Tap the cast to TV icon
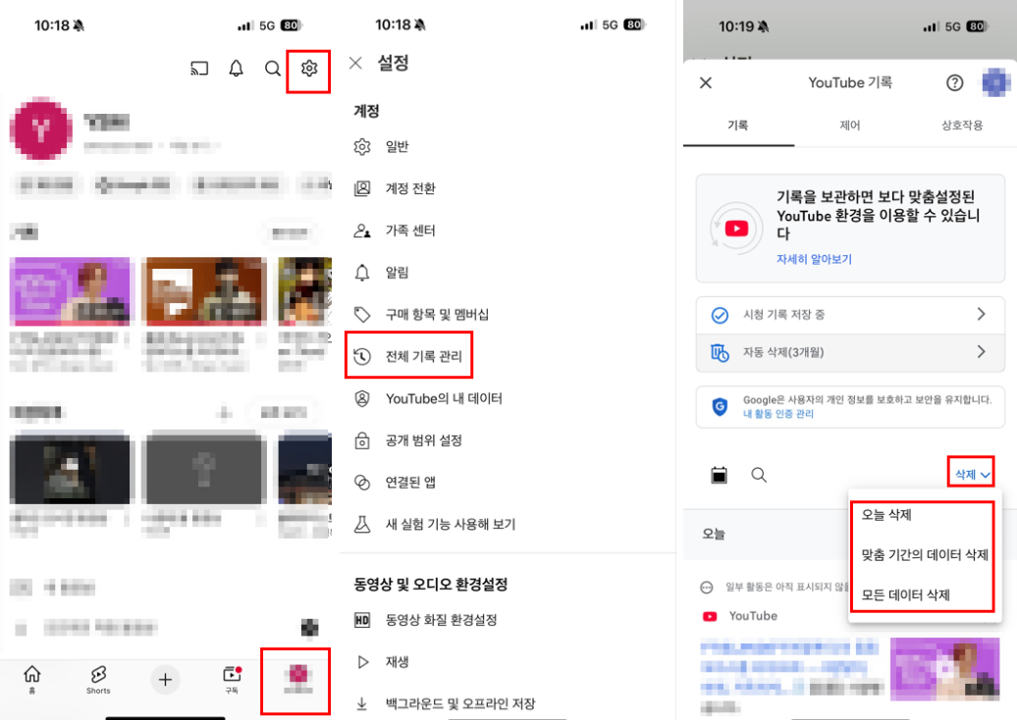The image size is (1017, 720). [199, 69]
